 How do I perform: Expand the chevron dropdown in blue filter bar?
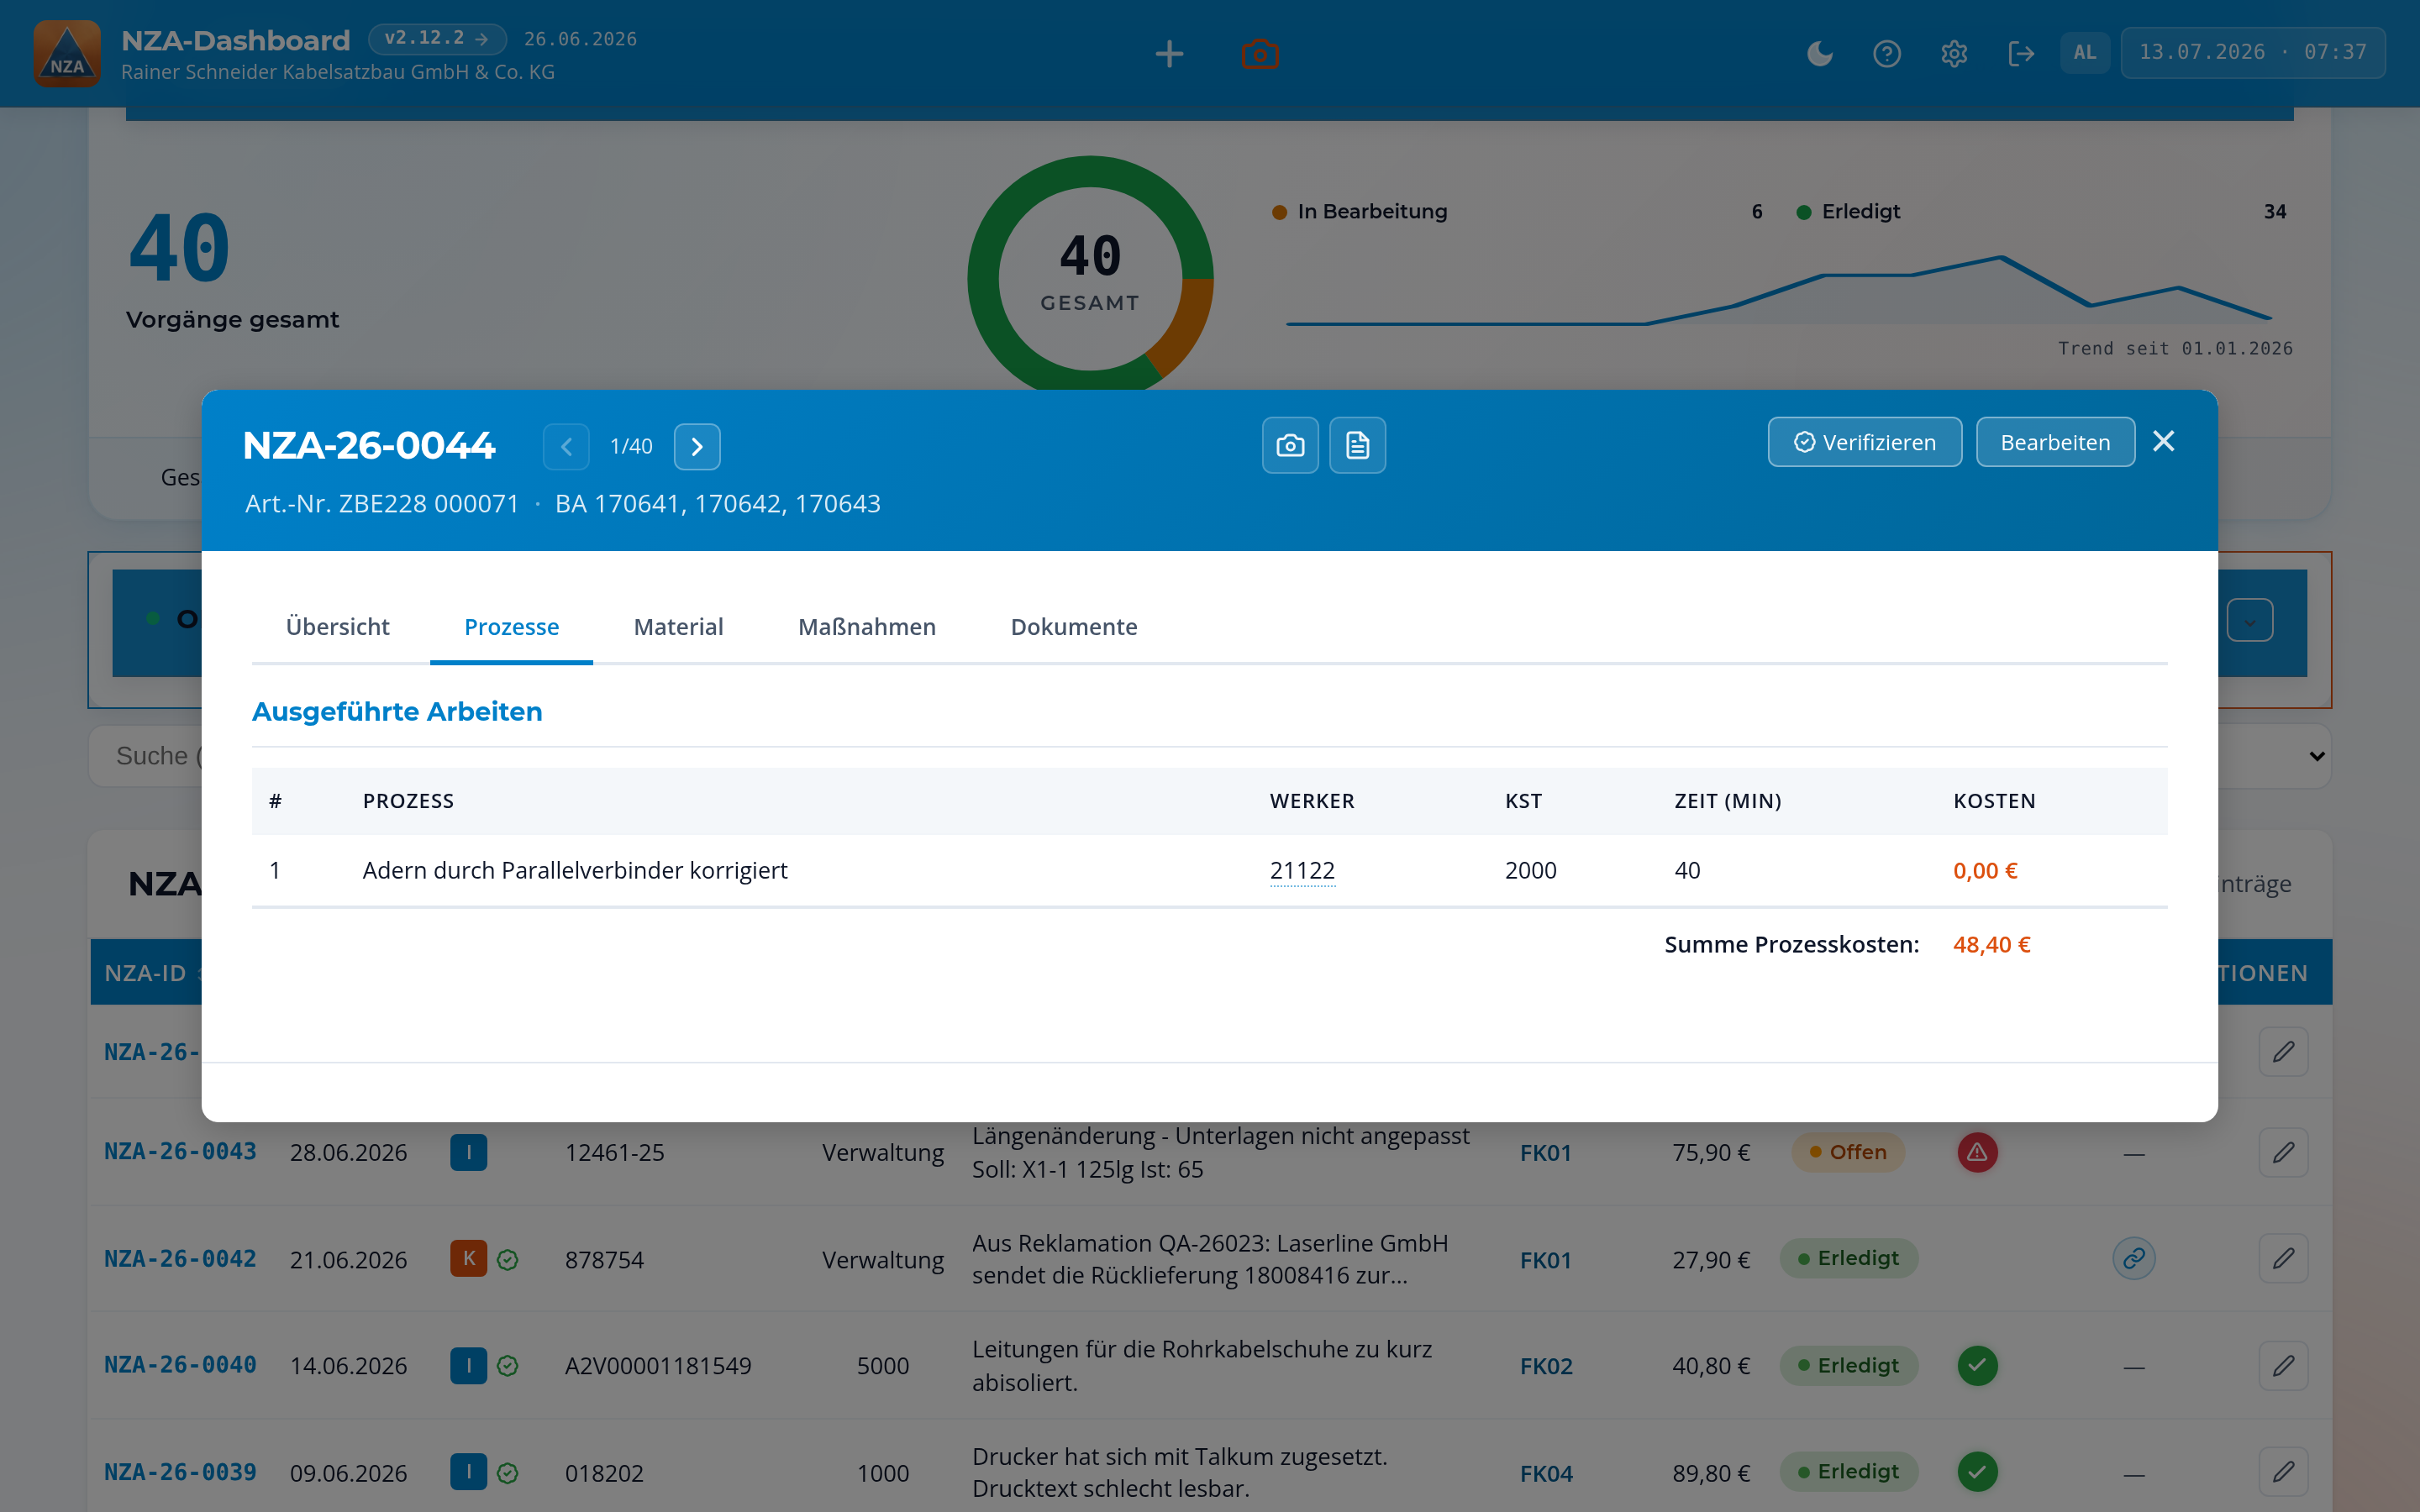(x=2249, y=621)
